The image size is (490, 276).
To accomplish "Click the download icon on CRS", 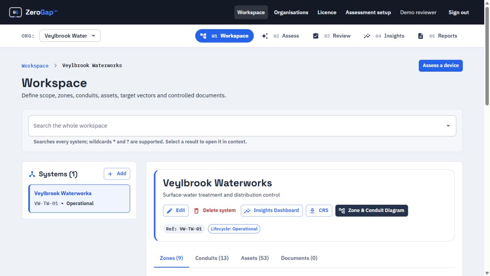I will point(312,211).
